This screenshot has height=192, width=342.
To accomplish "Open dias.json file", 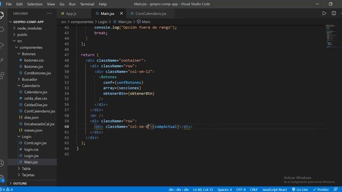I will click(x=32, y=117).
